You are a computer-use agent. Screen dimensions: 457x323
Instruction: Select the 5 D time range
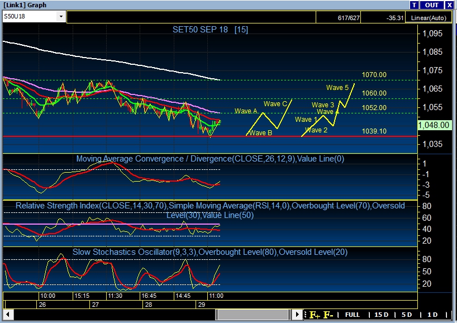click(407, 315)
